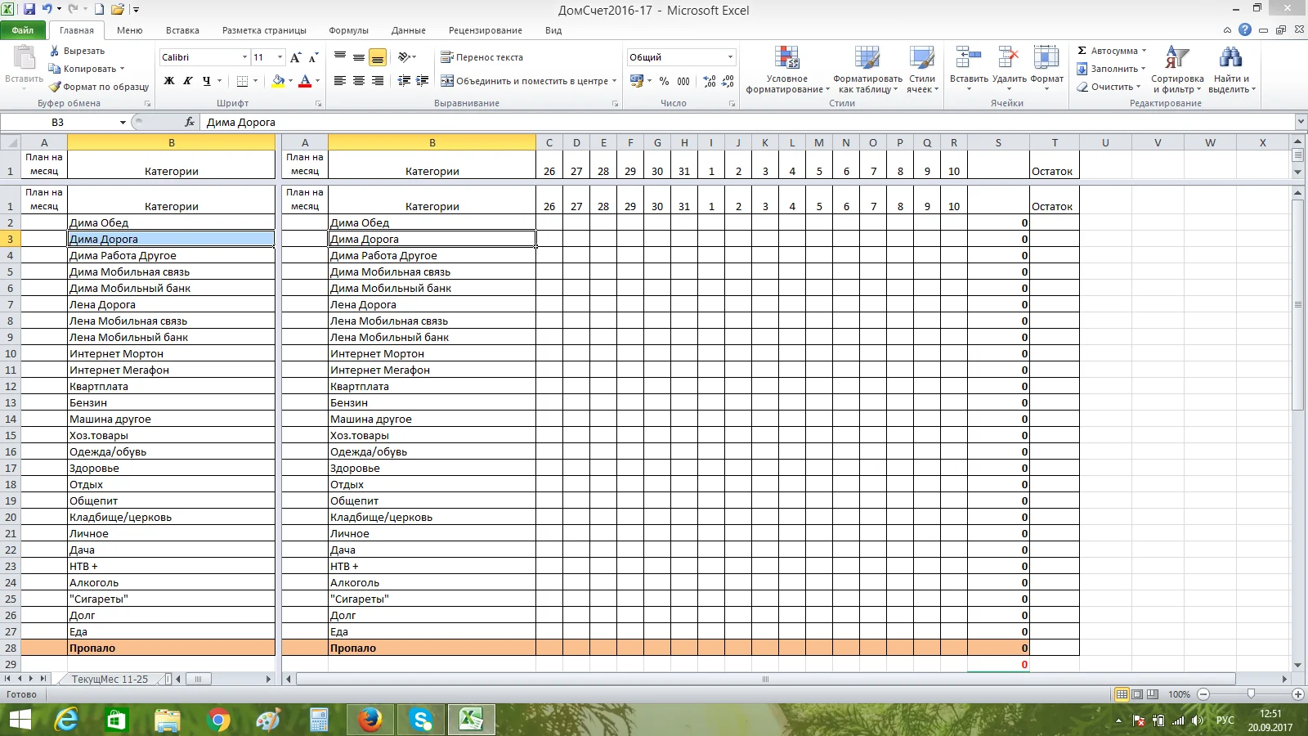The image size is (1308, 736).
Task: Open Skype from the Windows taskbar
Action: [421, 720]
